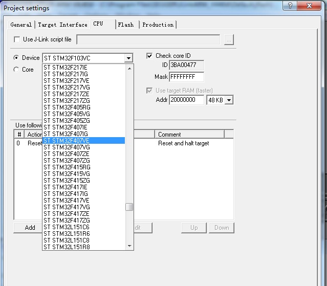
Task: Open the 48 KB RAM size dropdown
Action: 229,100
